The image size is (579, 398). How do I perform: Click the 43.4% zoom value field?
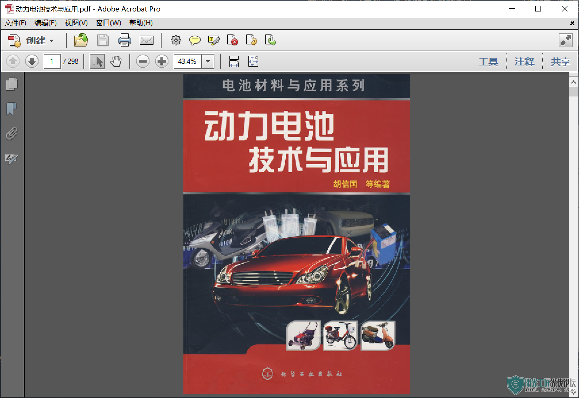(x=187, y=61)
